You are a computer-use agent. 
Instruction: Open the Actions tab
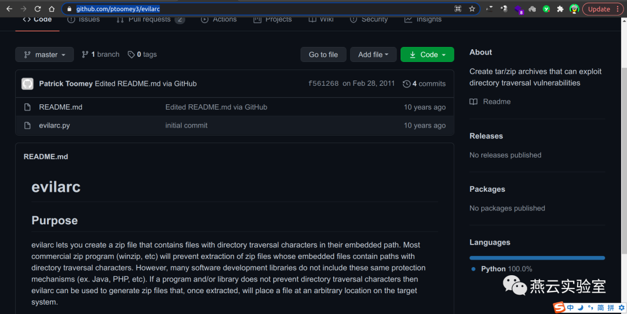[x=219, y=19]
